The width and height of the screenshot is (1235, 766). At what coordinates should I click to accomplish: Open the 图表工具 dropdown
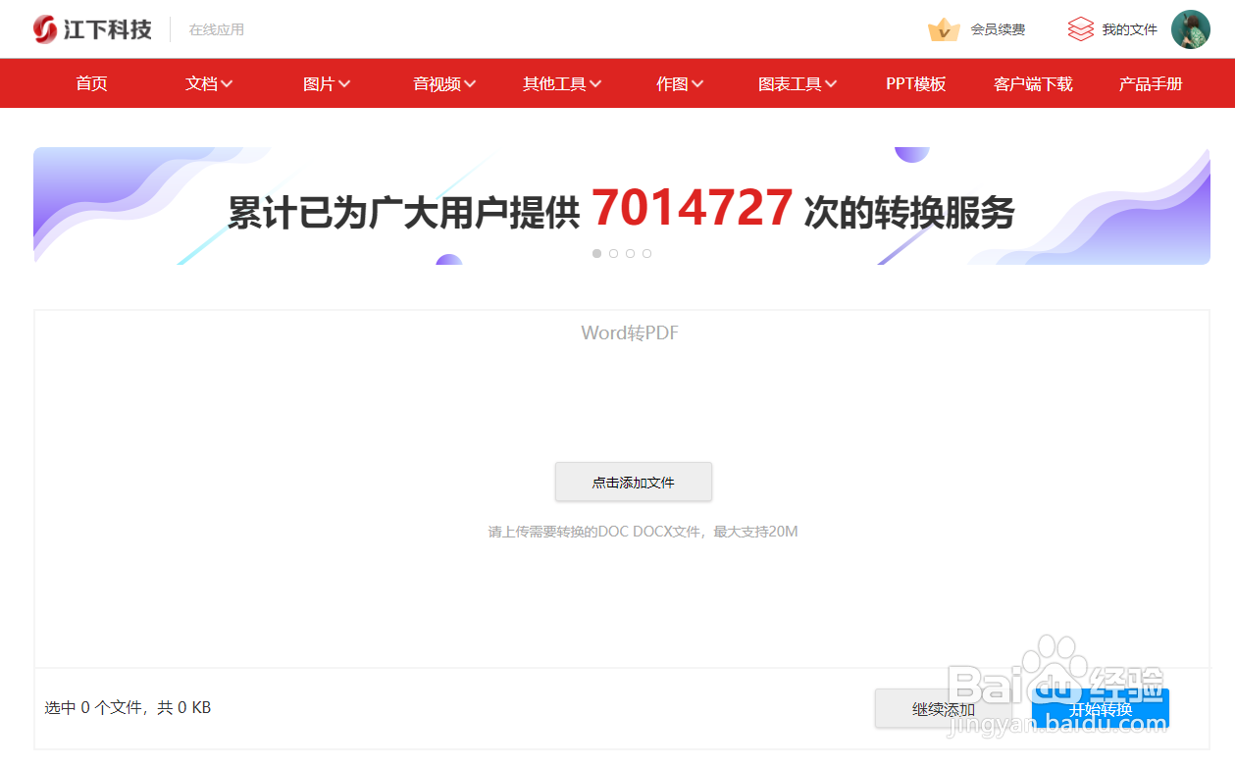[x=797, y=83]
